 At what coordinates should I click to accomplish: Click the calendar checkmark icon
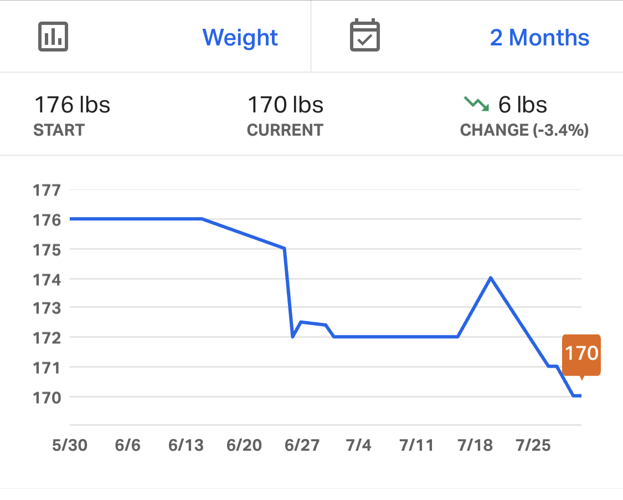(x=365, y=36)
